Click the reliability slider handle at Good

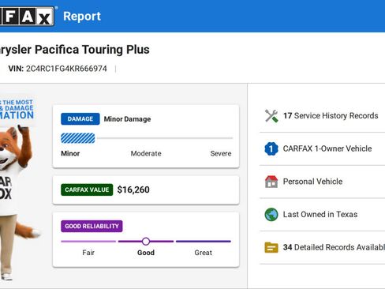pyautogui.click(x=146, y=242)
